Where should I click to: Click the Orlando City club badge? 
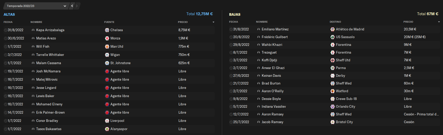coord(333,107)
